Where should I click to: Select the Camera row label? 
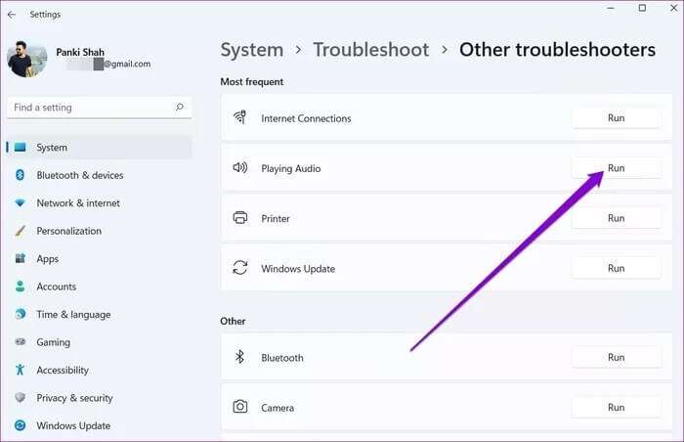pyautogui.click(x=278, y=408)
